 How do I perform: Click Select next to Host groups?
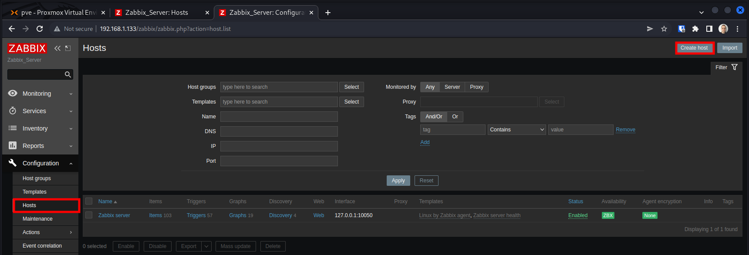tap(351, 87)
